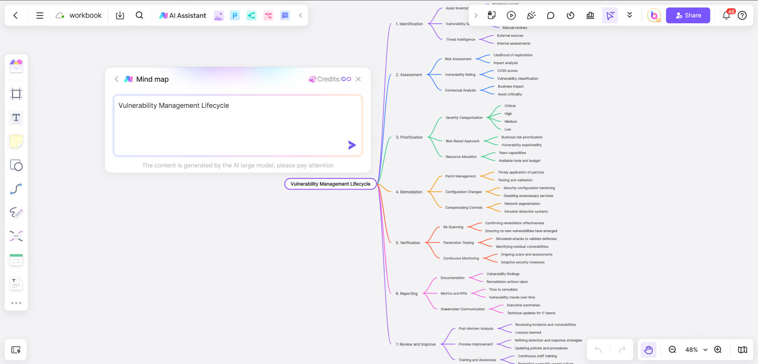Collapse the toolbar with the double chevron
This screenshot has height=364, width=758.
click(x=630, y=15)
